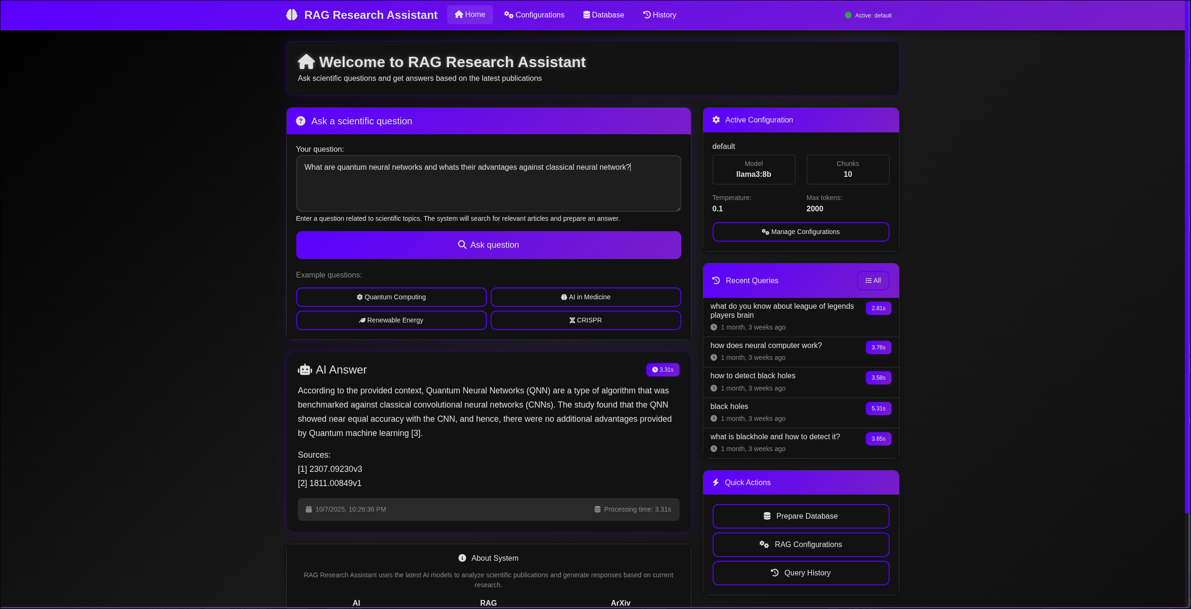Show All recent queries
Image resolution: width=1191 pixels, height=609 pixels.
[873, 280]
